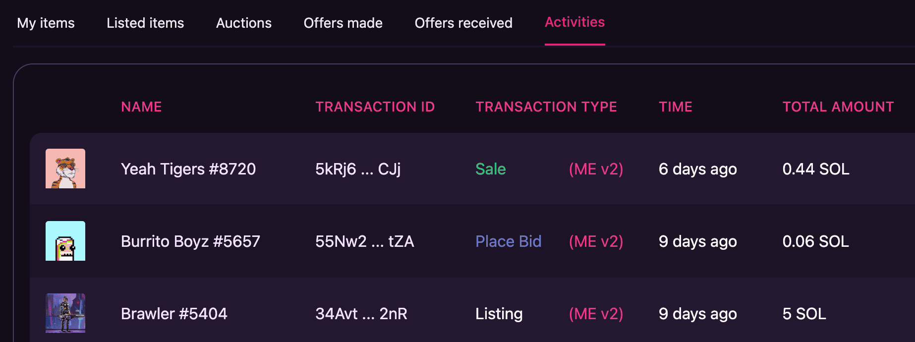Open the Offers made tab
The image size is (915, 342).
click(343, 23)
